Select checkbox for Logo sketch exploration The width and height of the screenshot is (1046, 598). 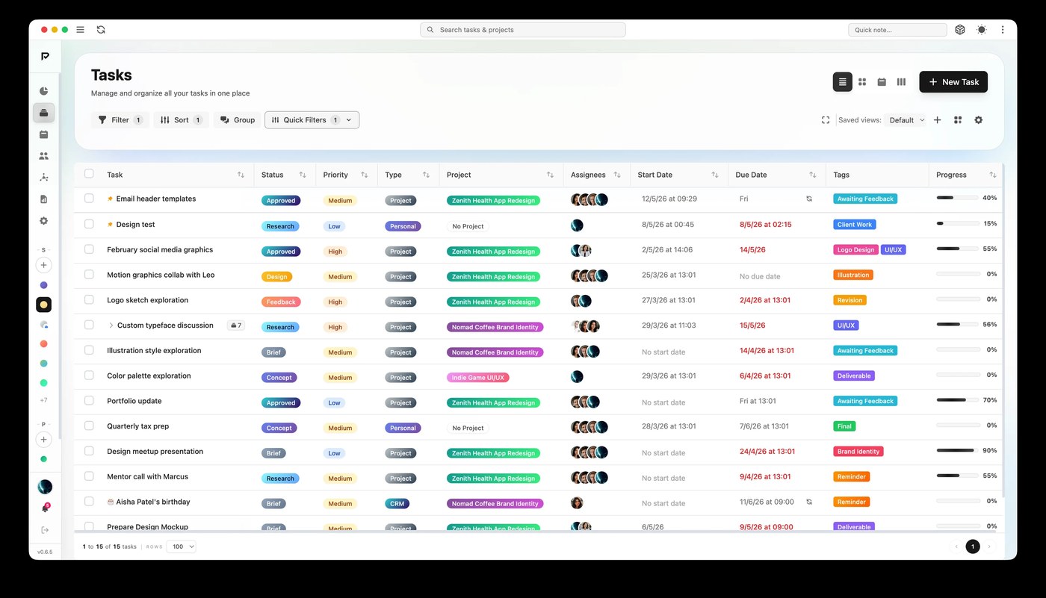pyautogui.click(x=89, y=300)
